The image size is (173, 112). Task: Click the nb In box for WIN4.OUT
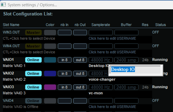65,46
